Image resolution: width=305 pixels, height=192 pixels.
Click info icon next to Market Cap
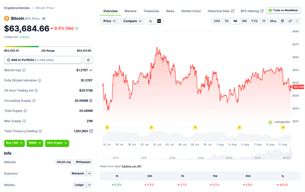tap(24, 70)
